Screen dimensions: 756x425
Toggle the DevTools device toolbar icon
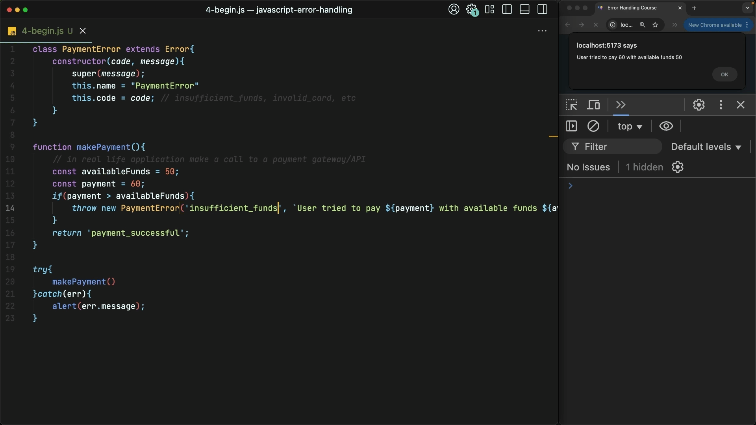pyautogui.click(x=593, y=105)
